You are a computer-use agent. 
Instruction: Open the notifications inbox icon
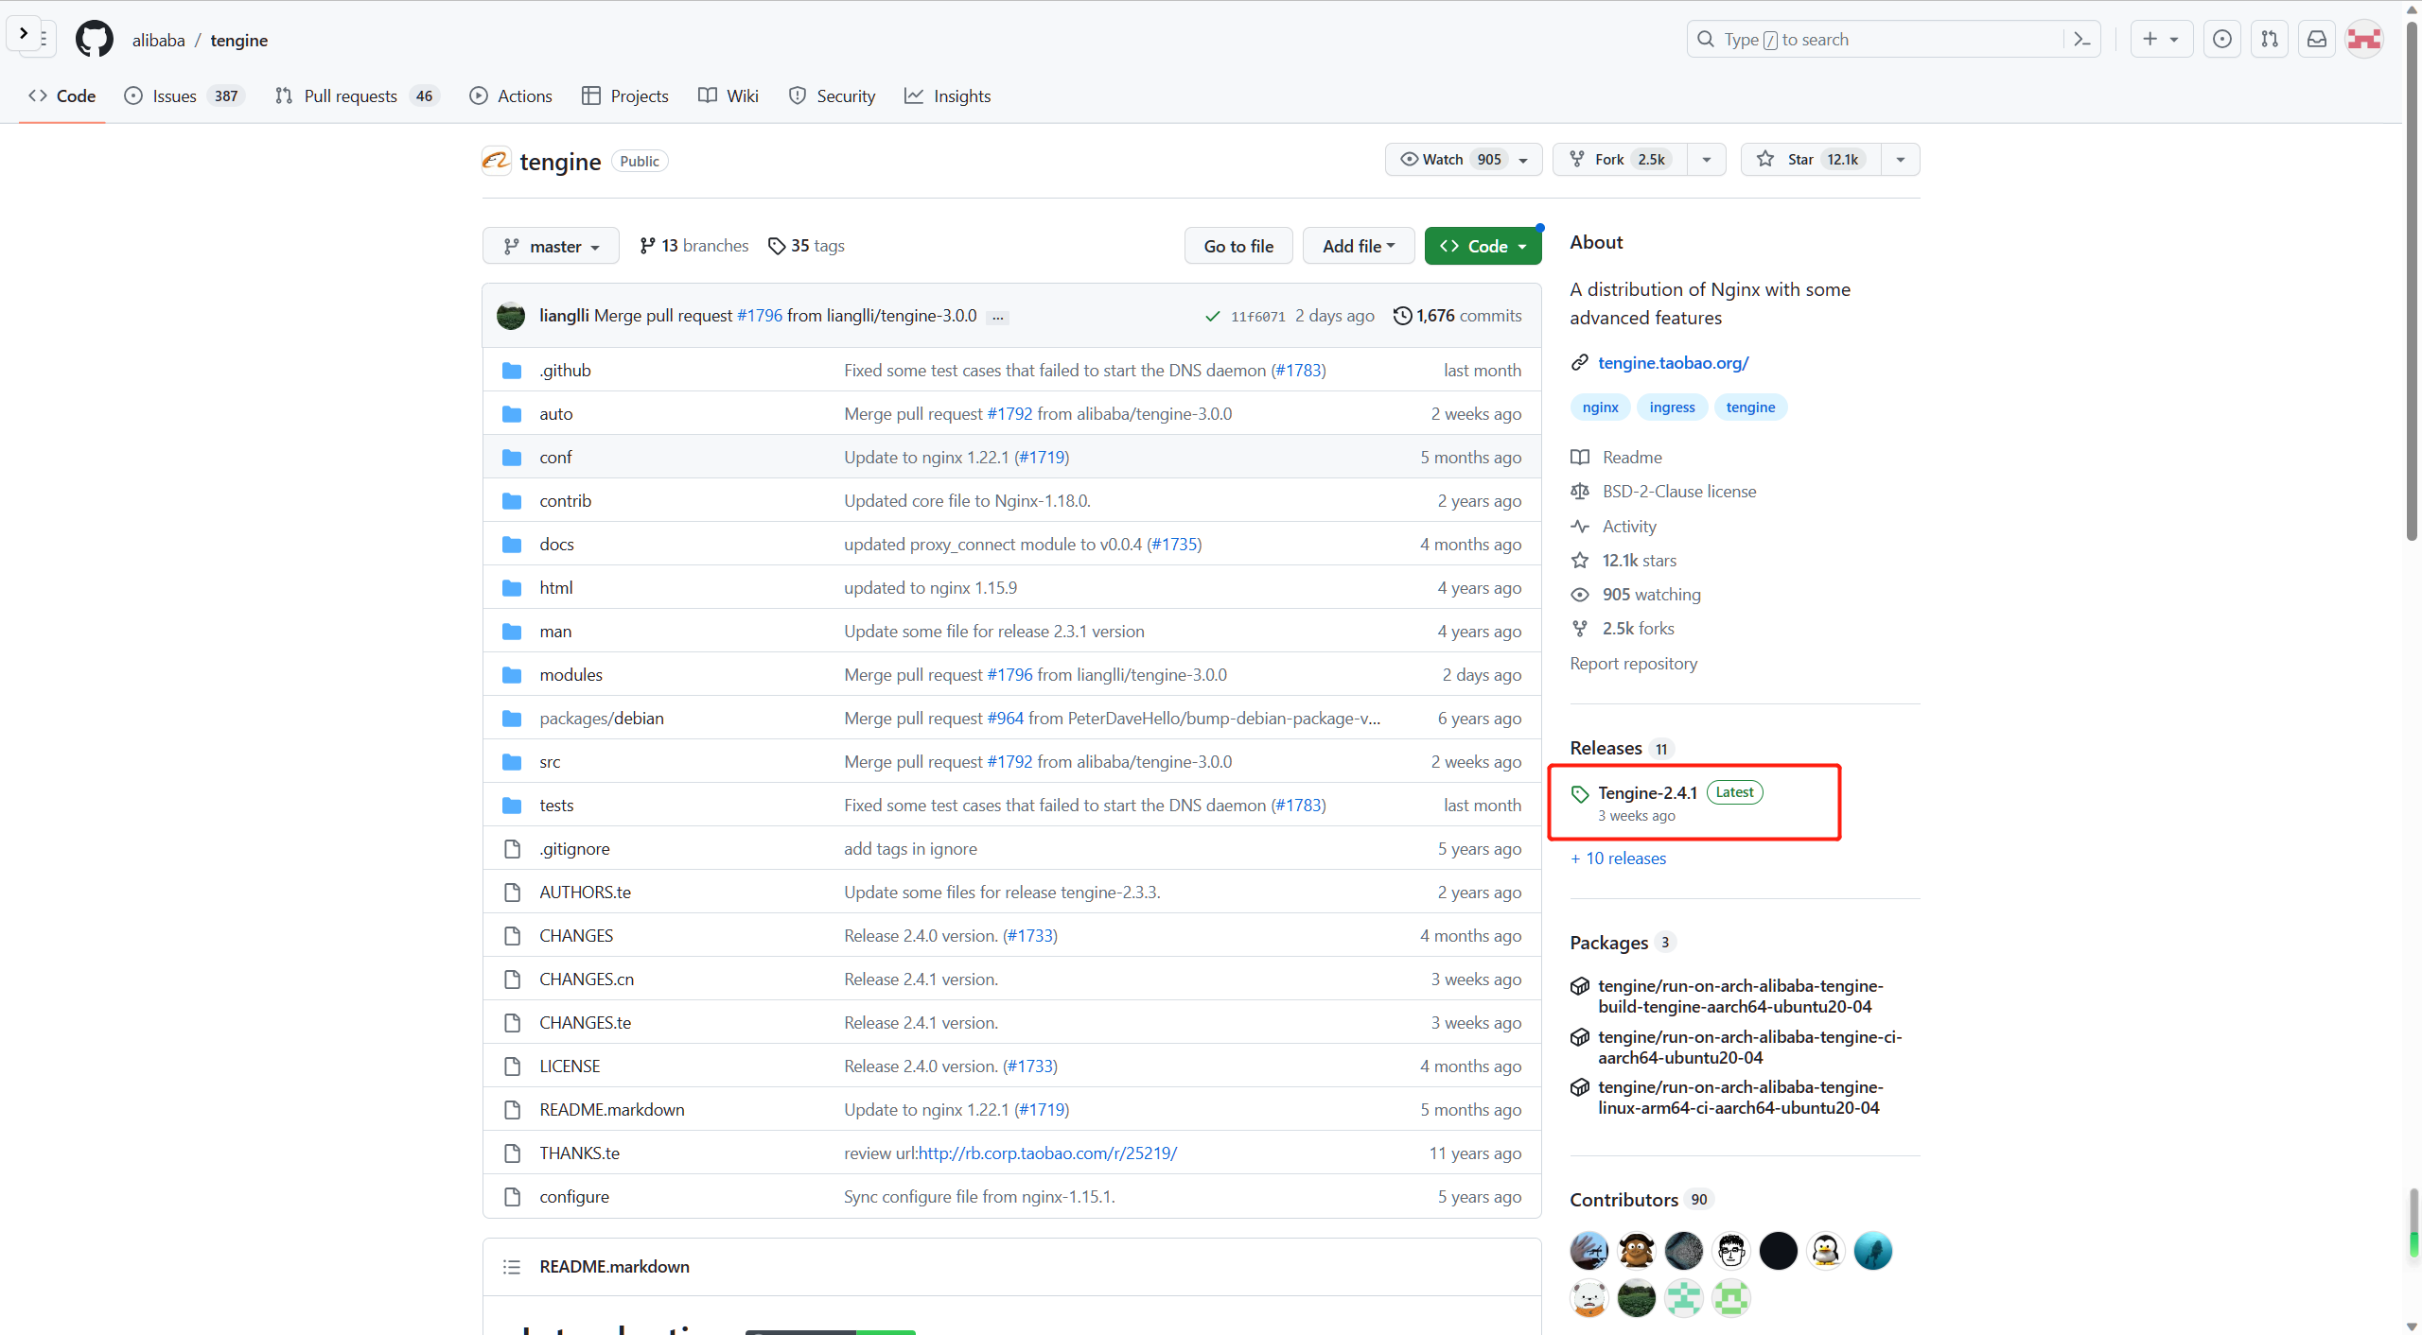tap(2317, 39)
